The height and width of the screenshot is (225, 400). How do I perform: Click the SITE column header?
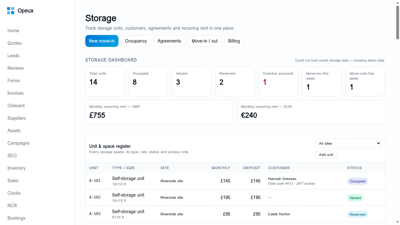point(165,168)
